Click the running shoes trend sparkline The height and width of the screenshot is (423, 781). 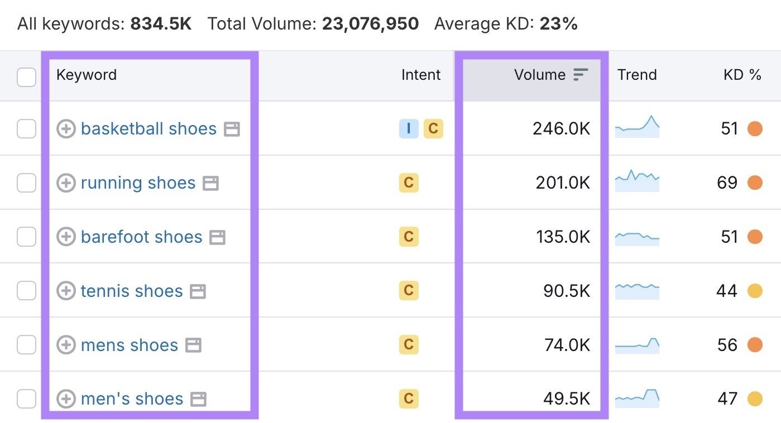(637, 181)
